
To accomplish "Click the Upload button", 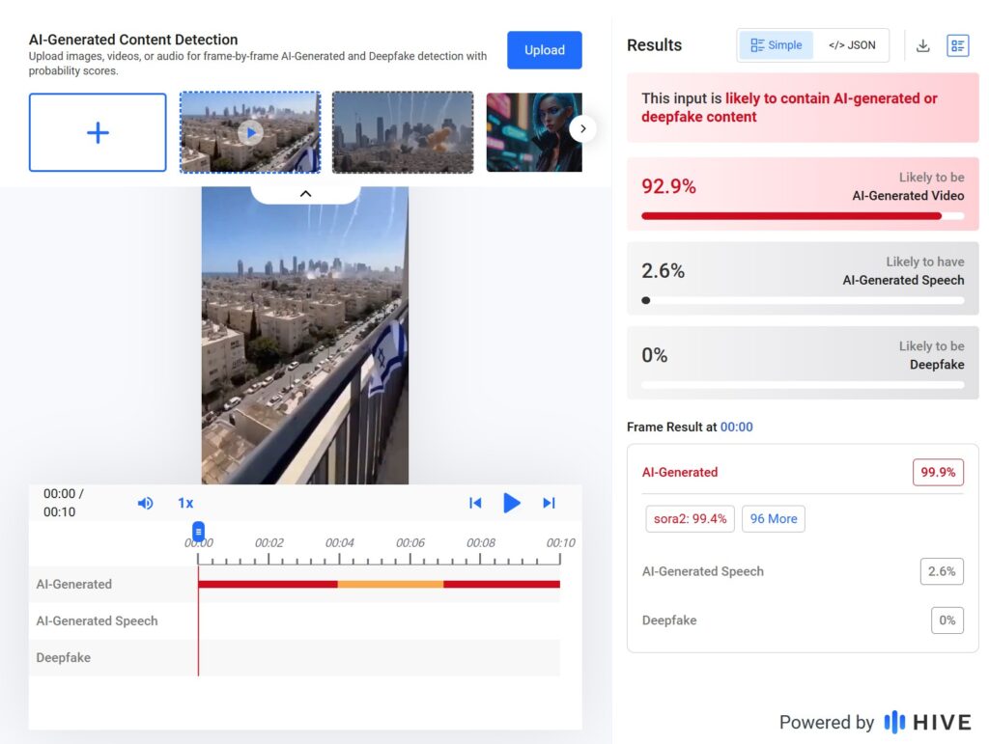I will (544, 50).
